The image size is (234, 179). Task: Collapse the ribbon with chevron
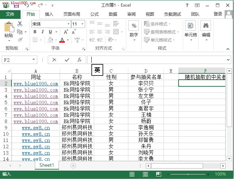tap(228, 49)
